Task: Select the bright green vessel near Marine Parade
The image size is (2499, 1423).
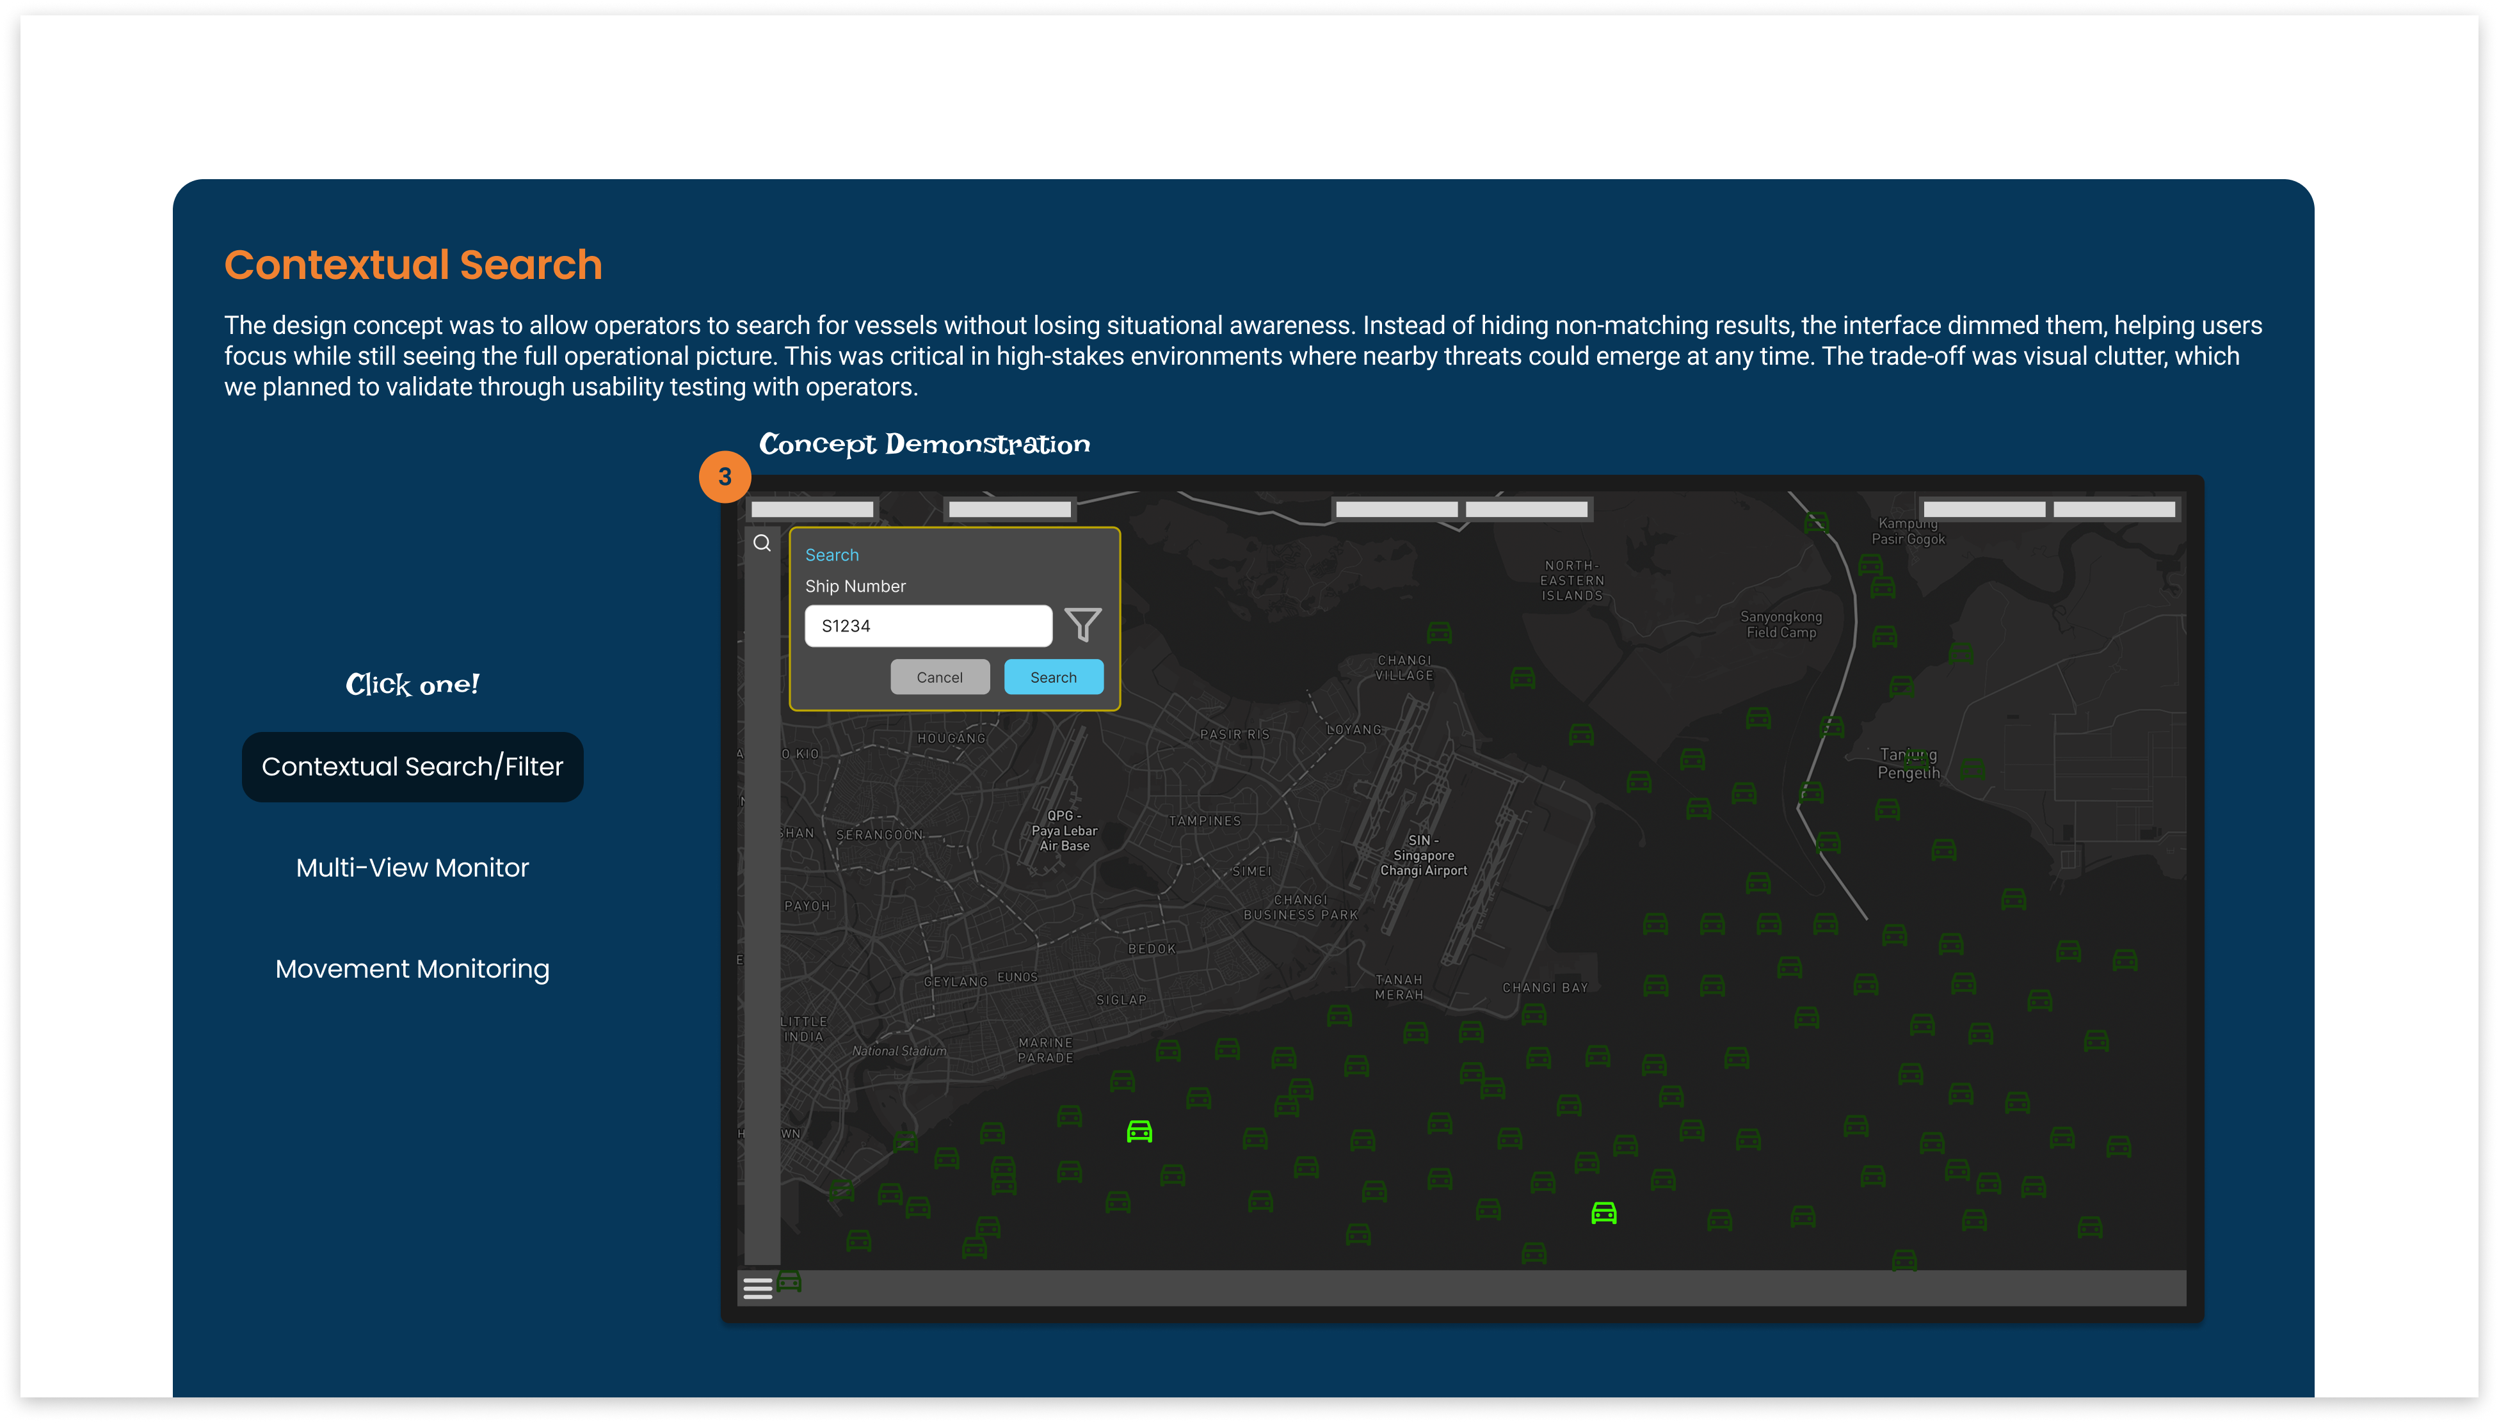Action: 1139,1131
